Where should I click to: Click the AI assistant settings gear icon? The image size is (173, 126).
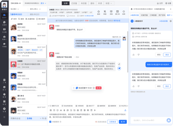point(171,21)
